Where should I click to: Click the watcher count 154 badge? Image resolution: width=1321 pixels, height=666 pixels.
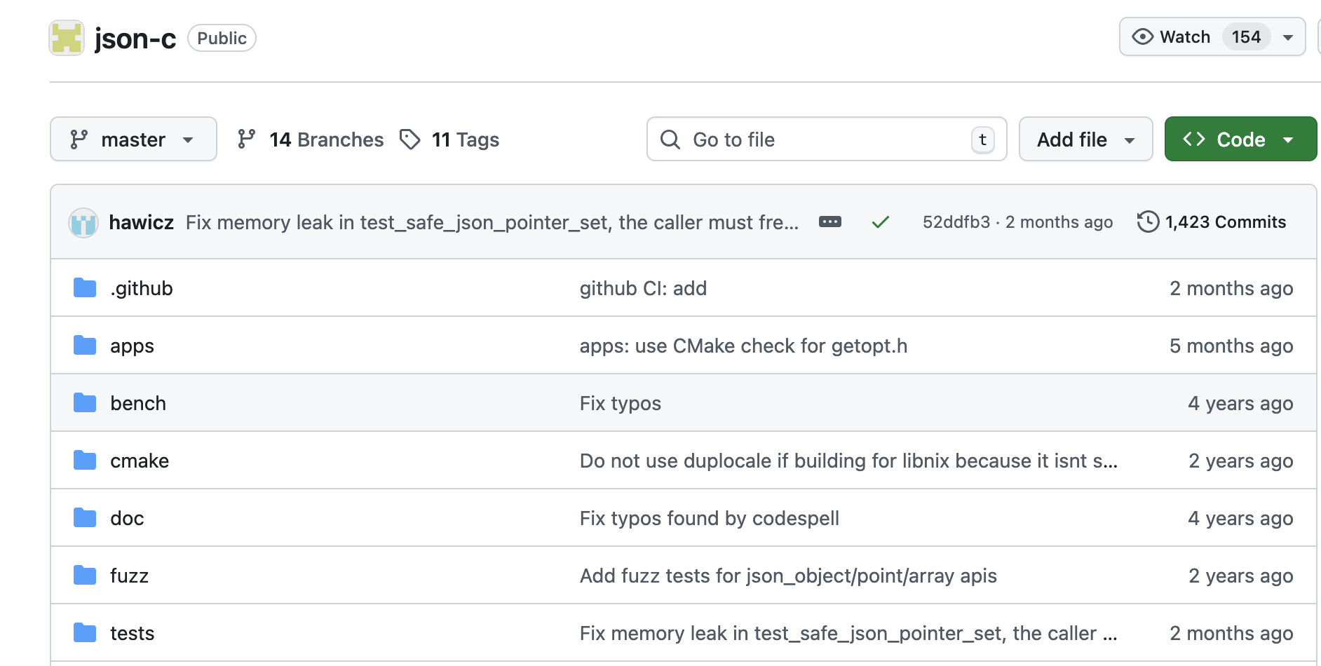tap(1246, 36)
